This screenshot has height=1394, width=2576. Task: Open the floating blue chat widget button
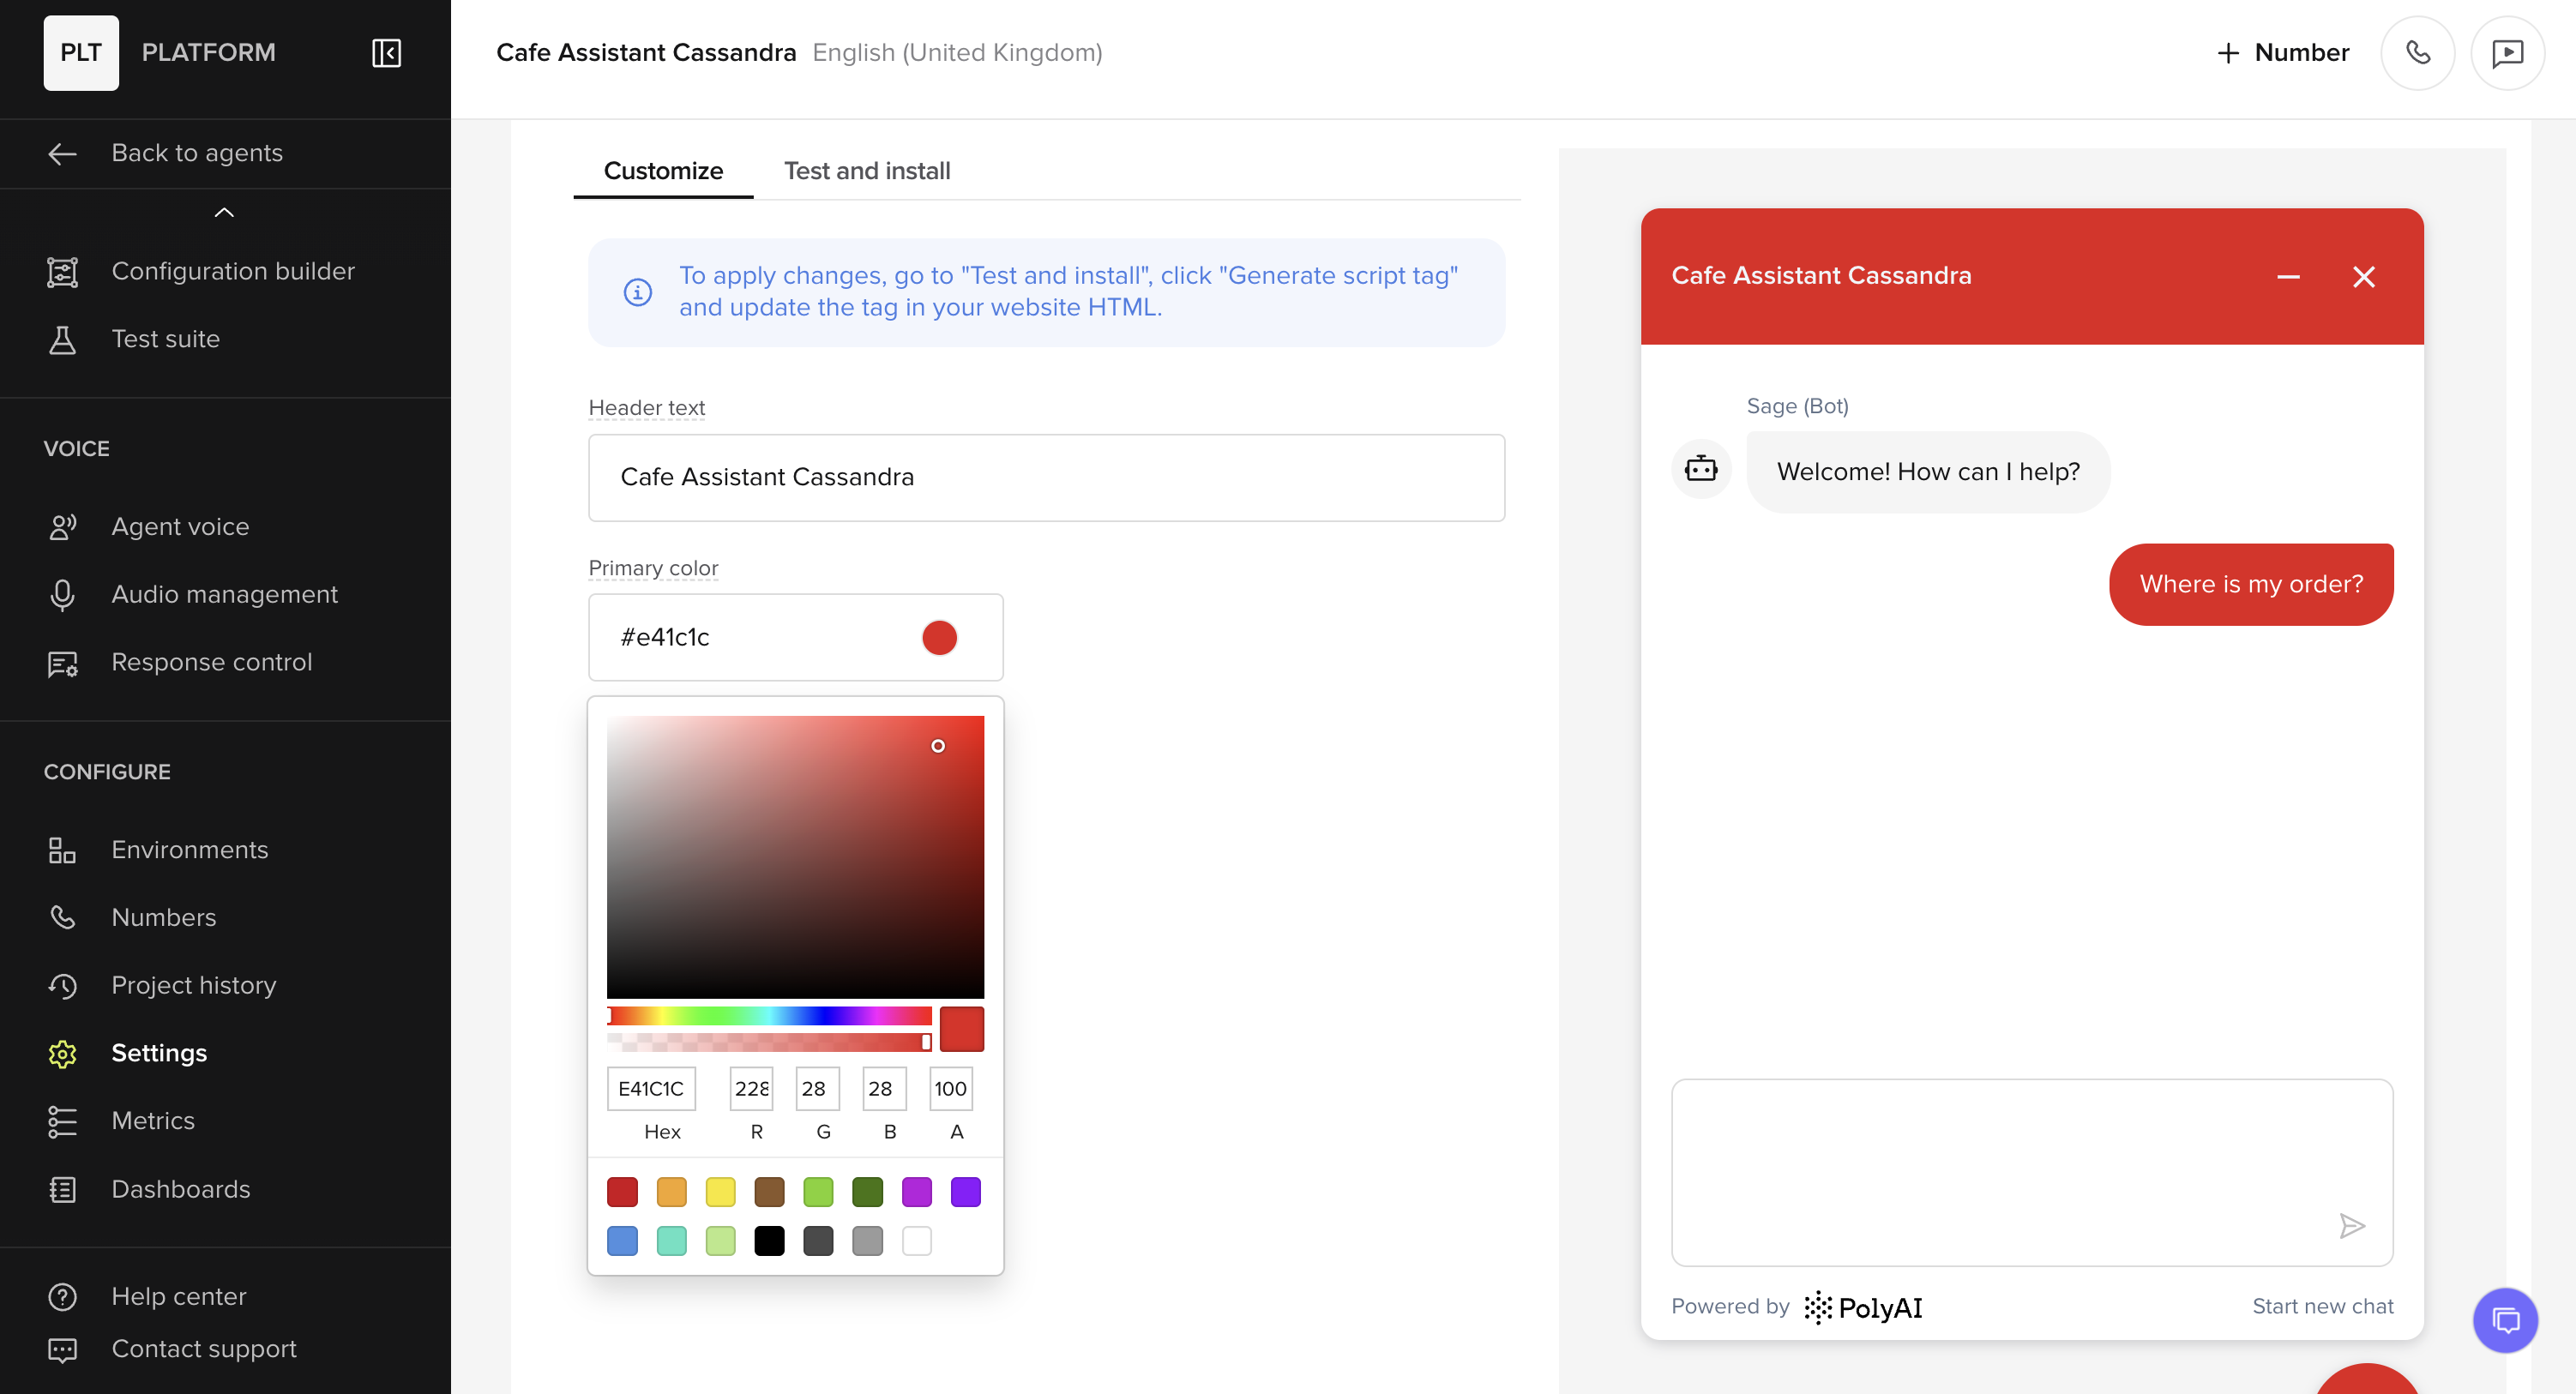pos(2505,1320)
